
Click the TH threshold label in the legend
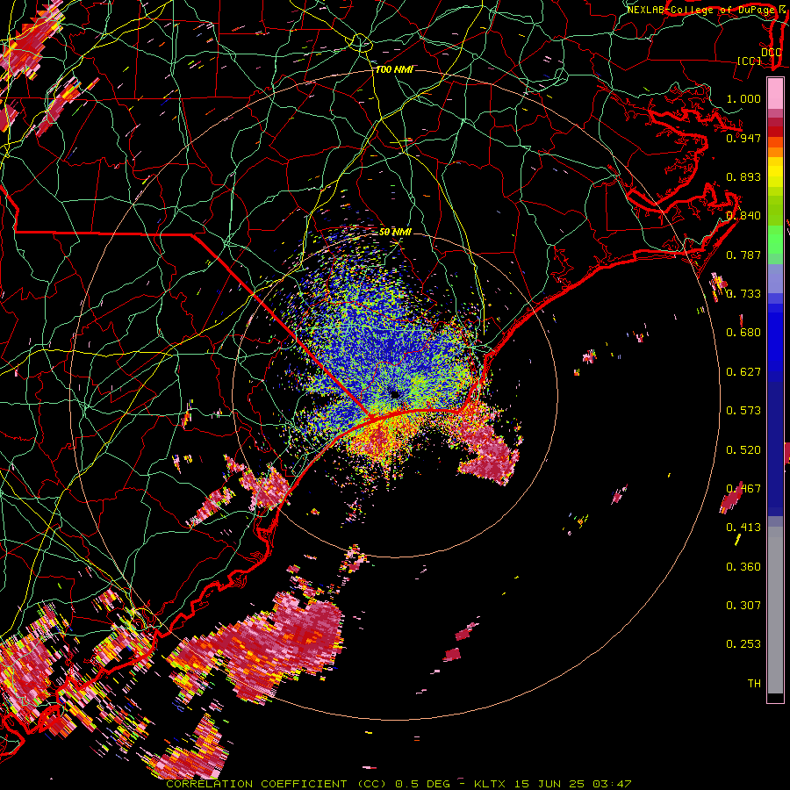[754, 684]
